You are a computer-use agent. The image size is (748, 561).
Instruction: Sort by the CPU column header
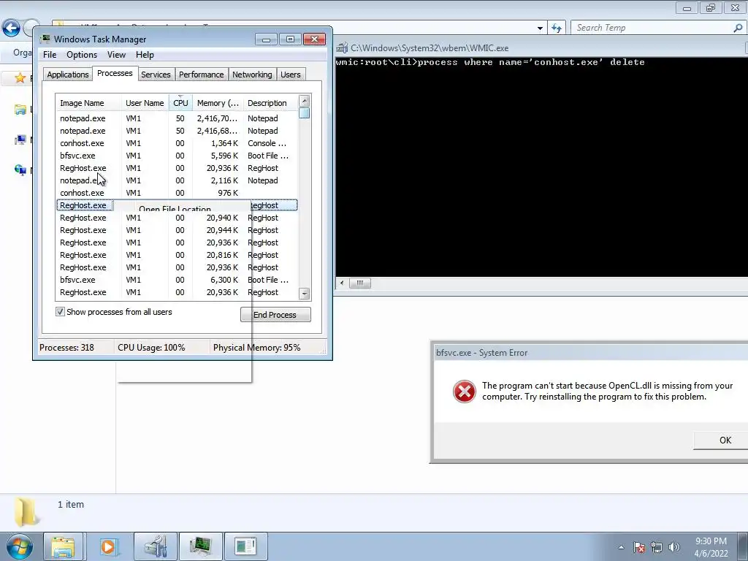[180, 103]
